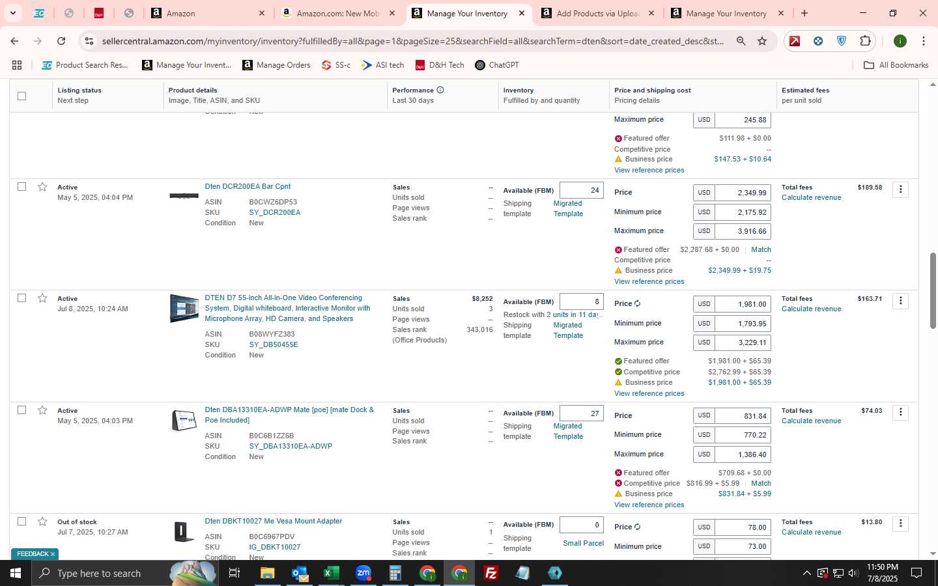Check the Dten DCR200EA row checkbox
Screen dimensions: 938x586
click(21, 186)
